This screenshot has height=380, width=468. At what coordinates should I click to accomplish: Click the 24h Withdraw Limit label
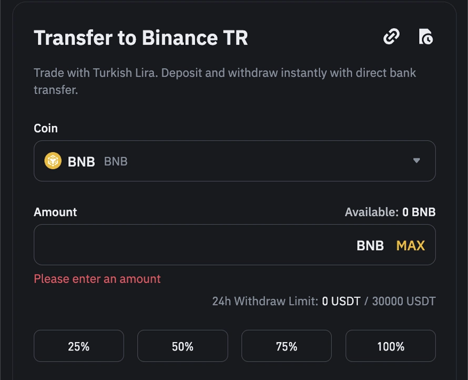[x=265, y=301]
